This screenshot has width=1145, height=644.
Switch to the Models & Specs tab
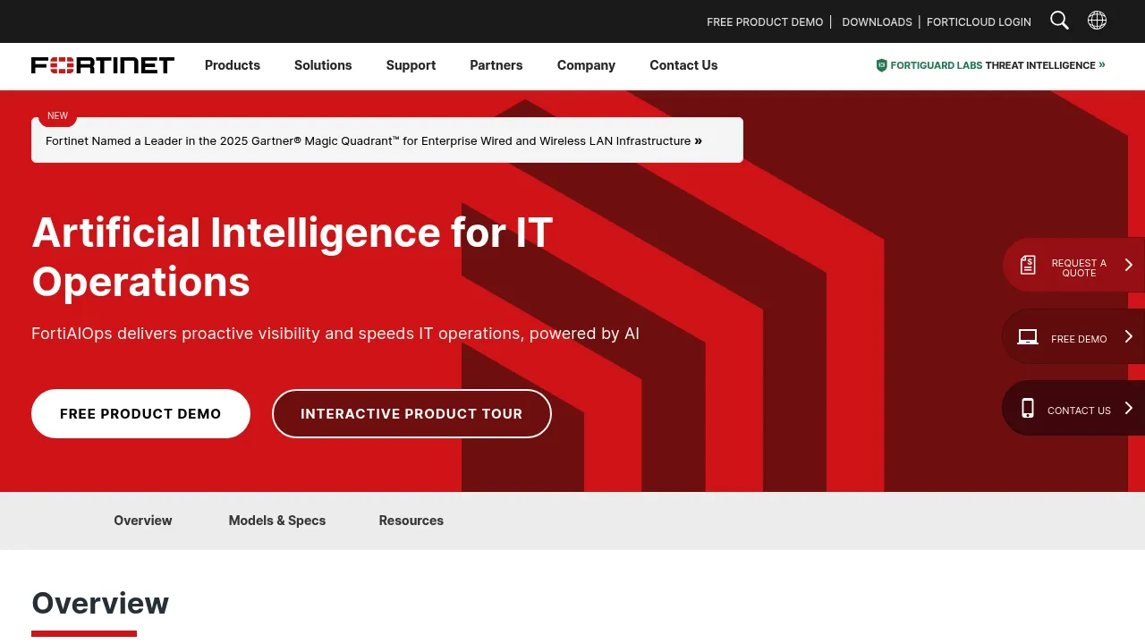pyautogui.click(x=277, y=521)
